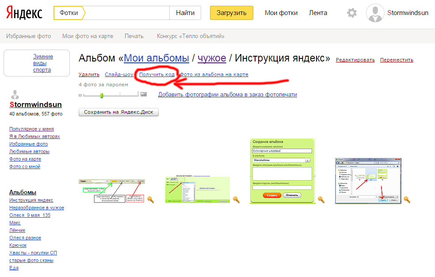Open 'Фото на карте' sidebar link

click(25, 159)
